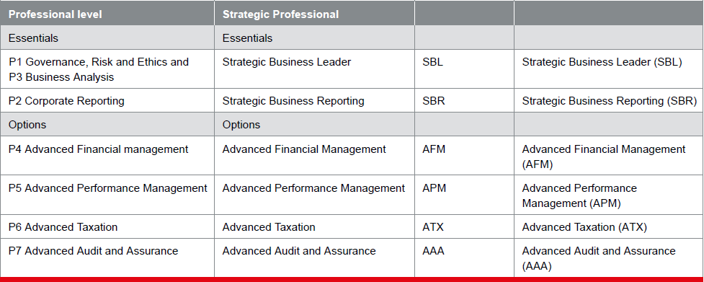Click the Professional level column header

pyautogui.click(x=107, y=14)
